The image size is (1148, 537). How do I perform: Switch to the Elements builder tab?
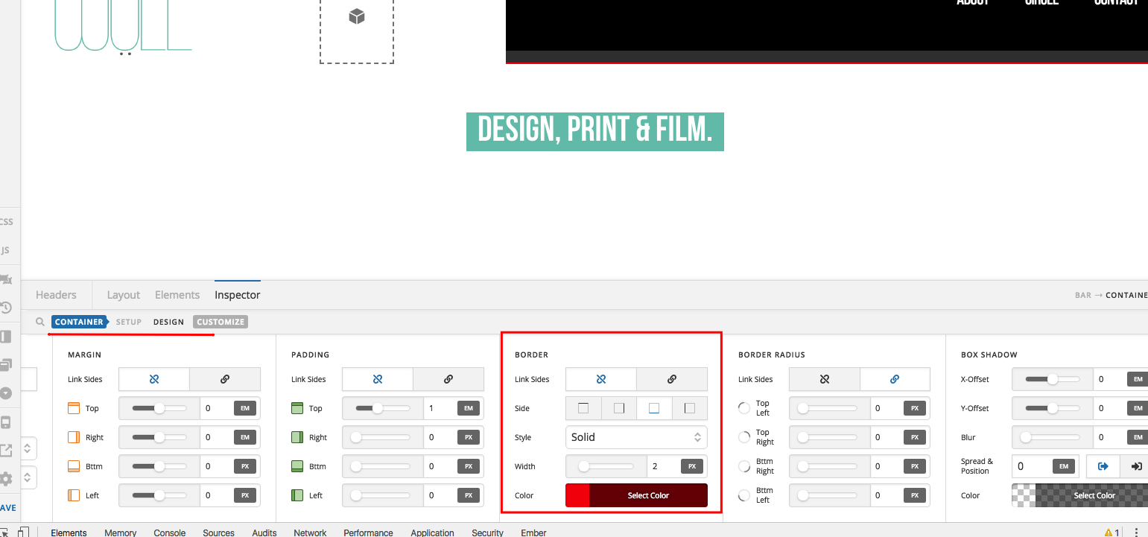177,295
